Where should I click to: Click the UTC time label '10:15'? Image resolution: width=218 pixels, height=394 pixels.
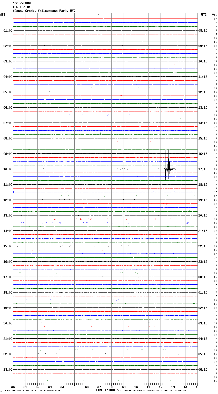pyautogui.click(x=203, y=61)
